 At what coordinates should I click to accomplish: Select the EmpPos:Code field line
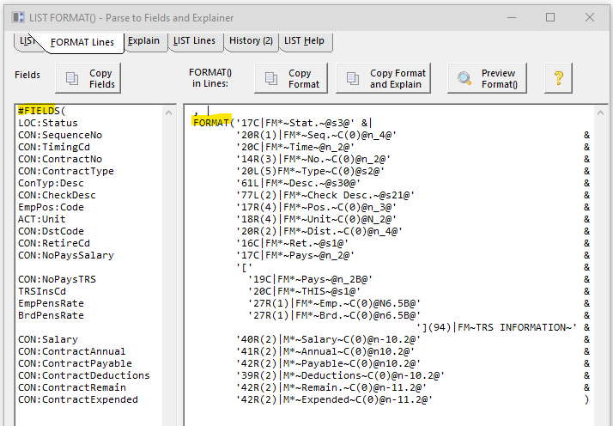click(x=51, y=207)
